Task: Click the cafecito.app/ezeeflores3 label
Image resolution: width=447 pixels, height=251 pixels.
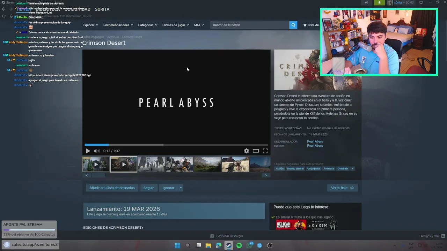Action: [35, 245]
